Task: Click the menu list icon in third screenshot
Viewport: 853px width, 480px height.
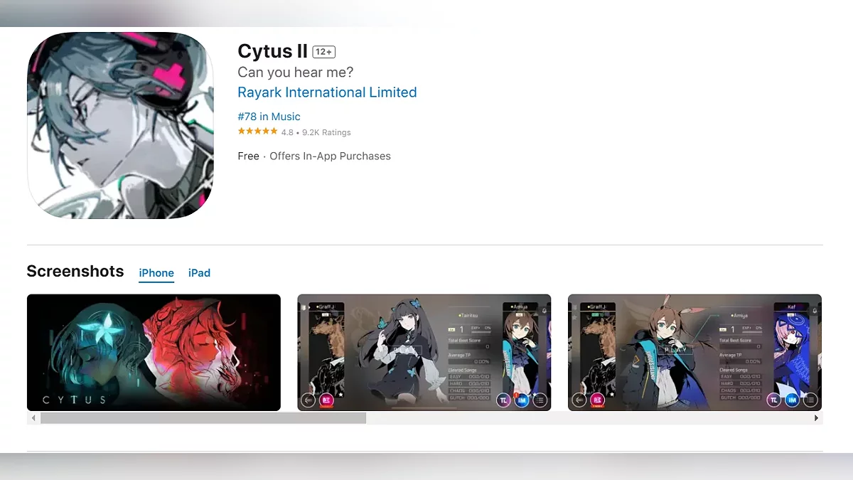Action: click(x=810, y=400)
